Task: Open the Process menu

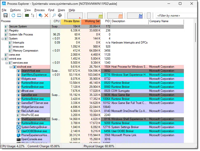Action: [x=40, y=10]
